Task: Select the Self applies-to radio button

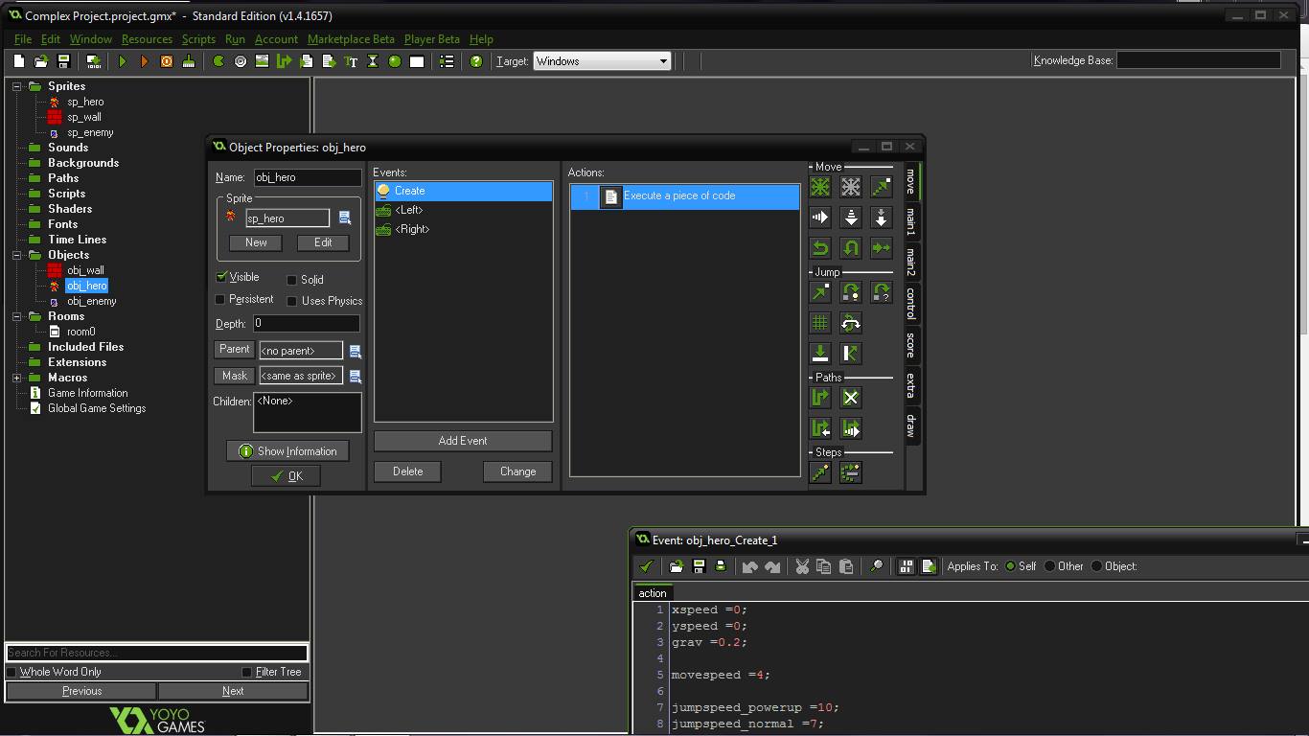Action: click(x=1010, y=566)
